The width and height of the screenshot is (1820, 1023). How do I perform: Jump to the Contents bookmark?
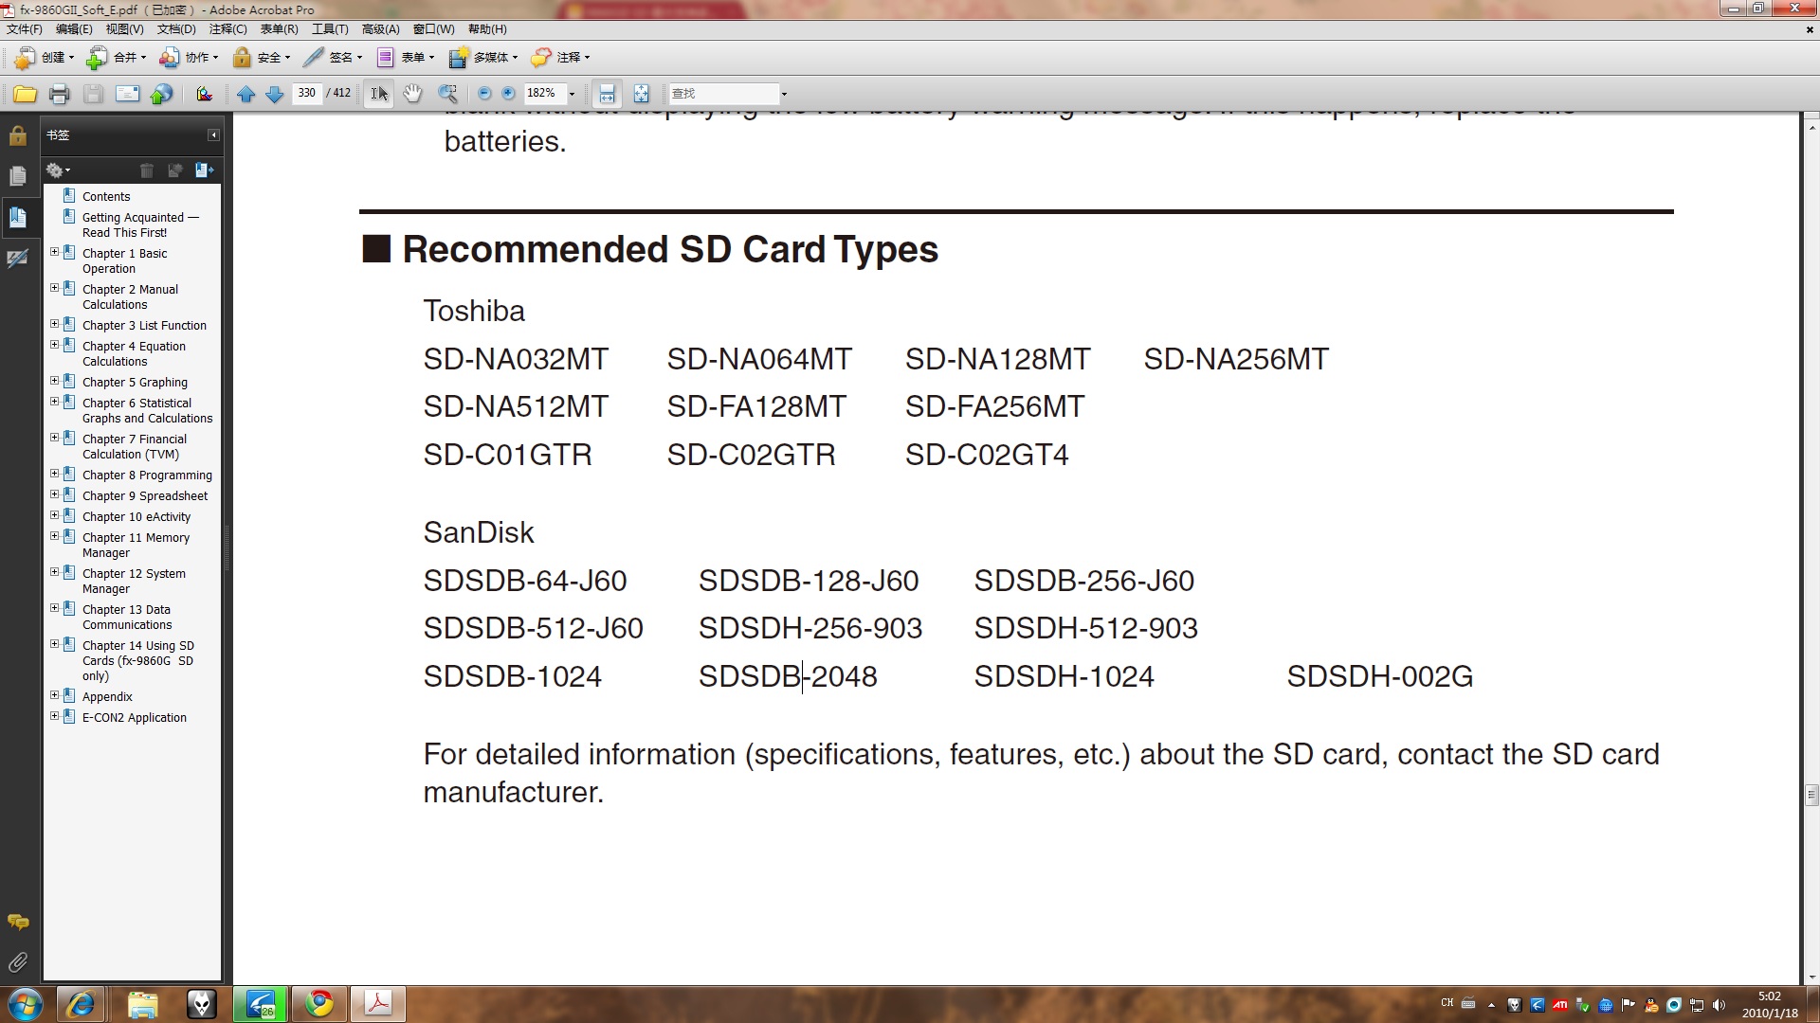pos(106,197)
